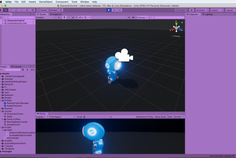The image size is (236, 158).
Task: Toggle Mute Audio in Game view
Action: (160, 117)
